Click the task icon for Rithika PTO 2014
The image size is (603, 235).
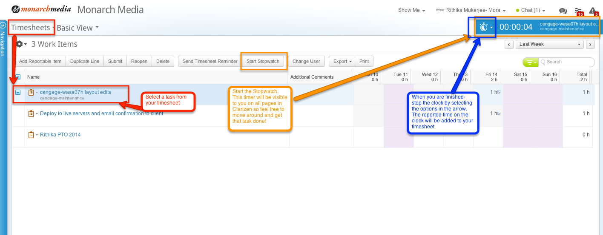(x=31, y=135)
